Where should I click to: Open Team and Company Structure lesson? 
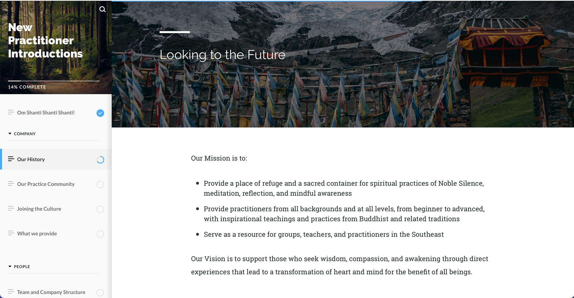click(51, 292)
